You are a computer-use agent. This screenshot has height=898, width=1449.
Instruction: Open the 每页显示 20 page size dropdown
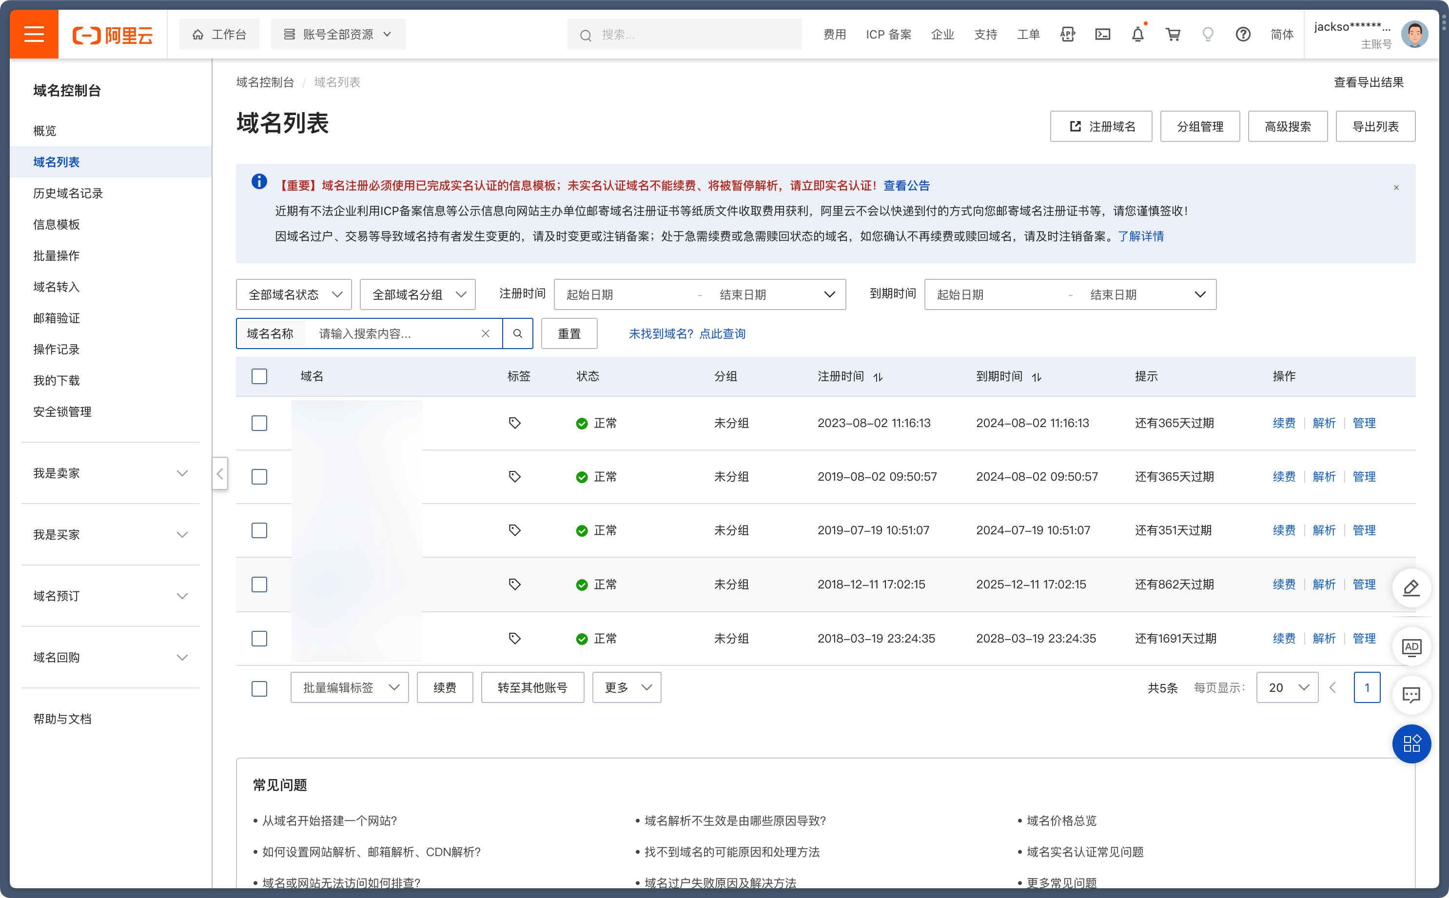pyautogui.click(x=1287, y=688)
